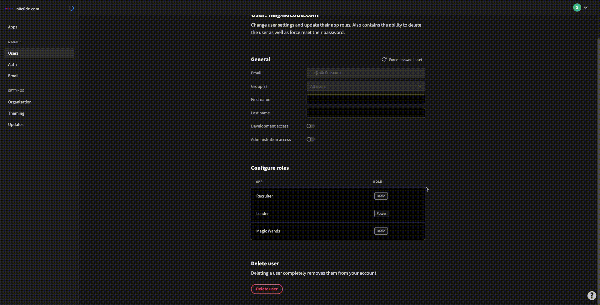This screenshot has height=305, width=600.
Task: Toggle Development access switch
Action: pyautogui.click(x=310, y=126)
